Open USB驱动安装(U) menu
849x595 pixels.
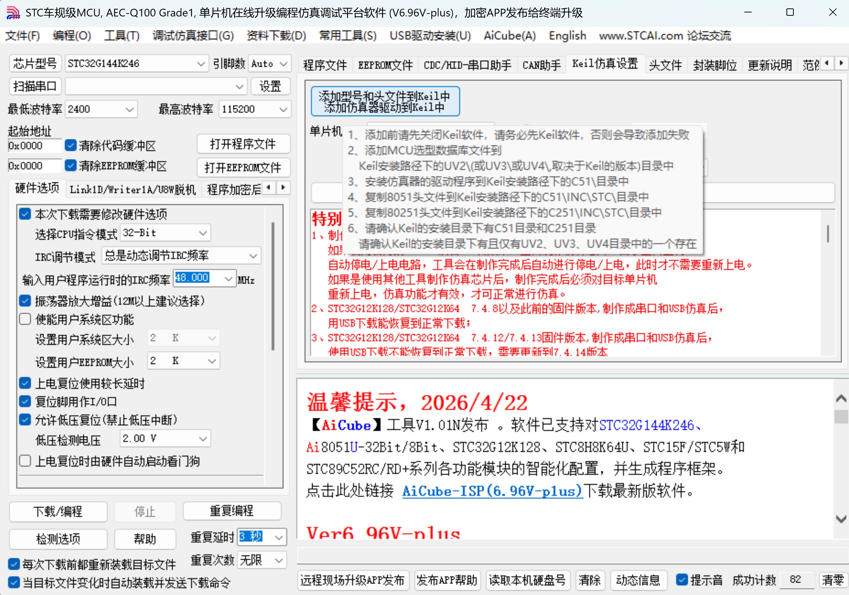pos(430,35)
